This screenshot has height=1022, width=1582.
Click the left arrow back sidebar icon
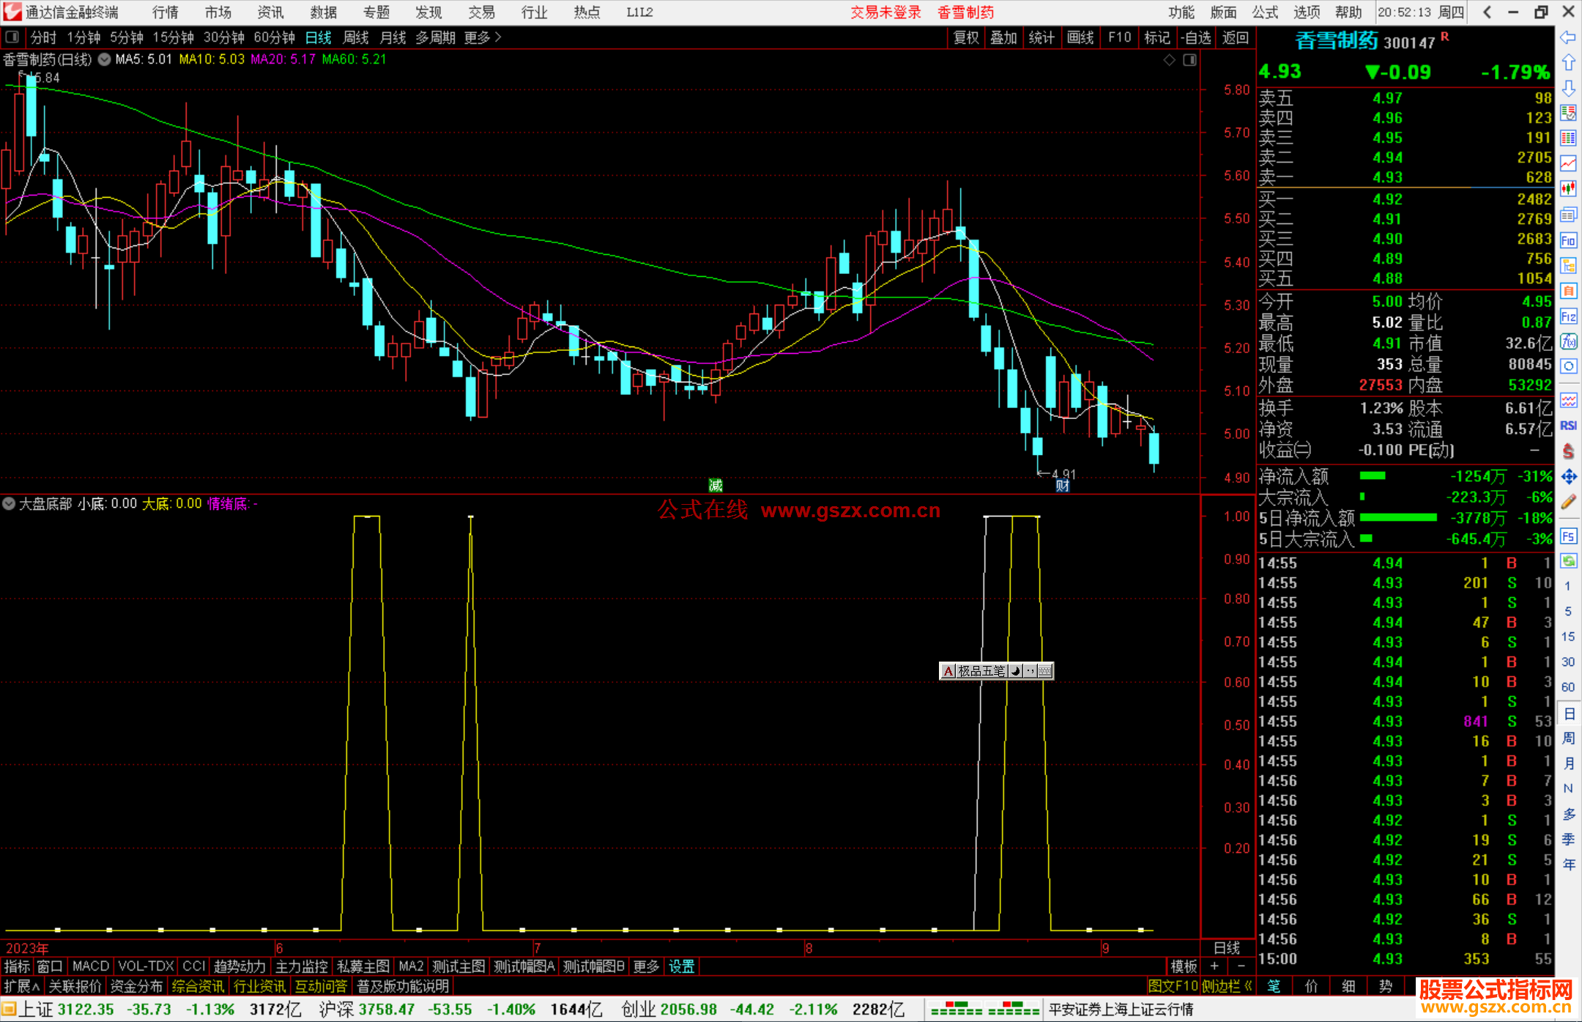(x=1568, y=37)
